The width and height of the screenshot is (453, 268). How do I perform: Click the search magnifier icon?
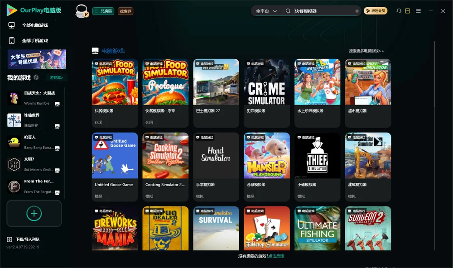click(x=288, y=11)
